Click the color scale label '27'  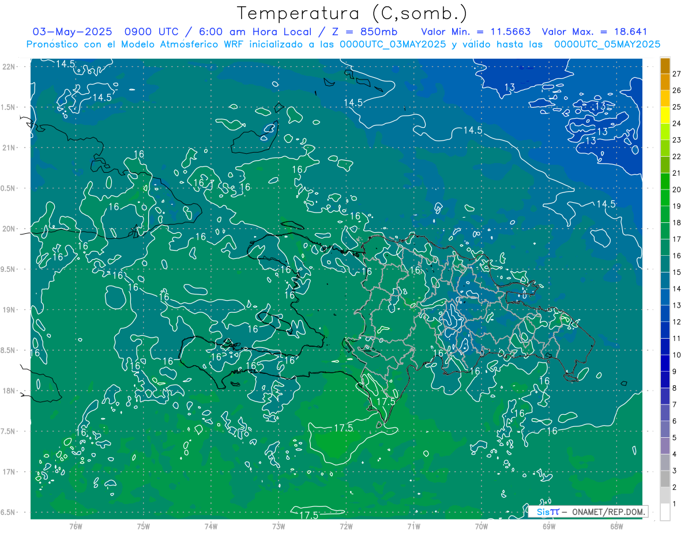pos(676,74)
